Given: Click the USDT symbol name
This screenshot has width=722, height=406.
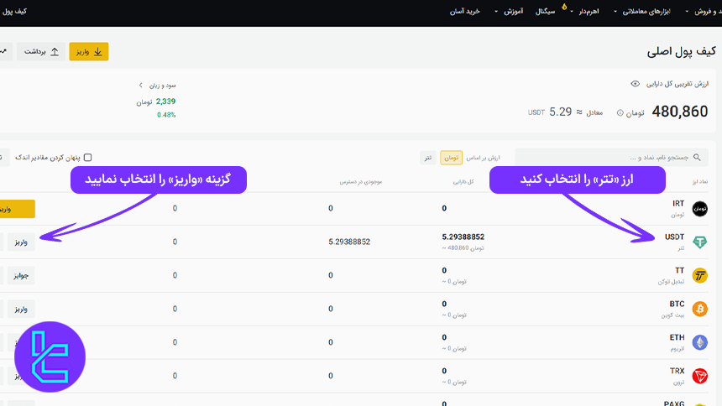Looking at the screenshot, I should pos(675,237).
